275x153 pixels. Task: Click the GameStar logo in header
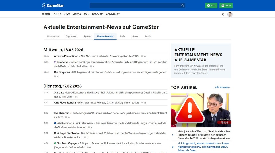click(x=53, y=5)
